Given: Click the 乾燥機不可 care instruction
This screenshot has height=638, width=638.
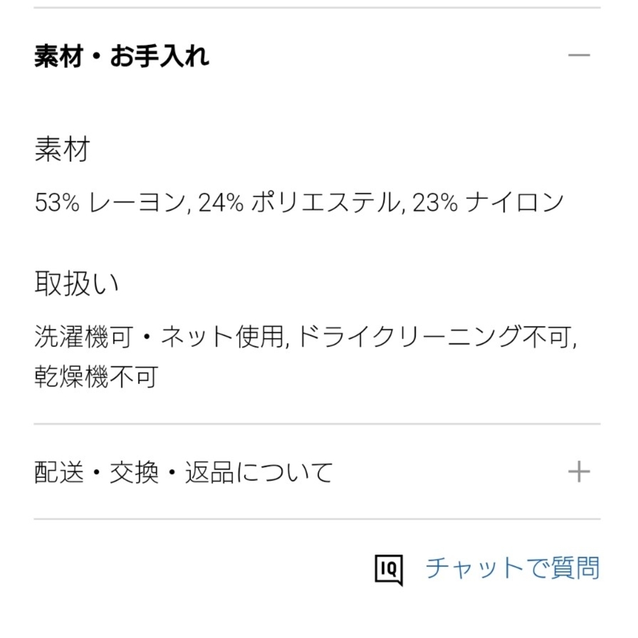Looking at the screenshot, I should point(96,376).
